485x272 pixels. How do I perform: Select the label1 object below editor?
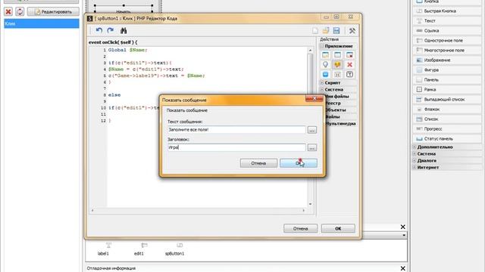click(103, 249)
